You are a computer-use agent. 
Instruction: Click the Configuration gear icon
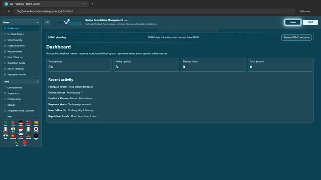(x=5, y=99)
